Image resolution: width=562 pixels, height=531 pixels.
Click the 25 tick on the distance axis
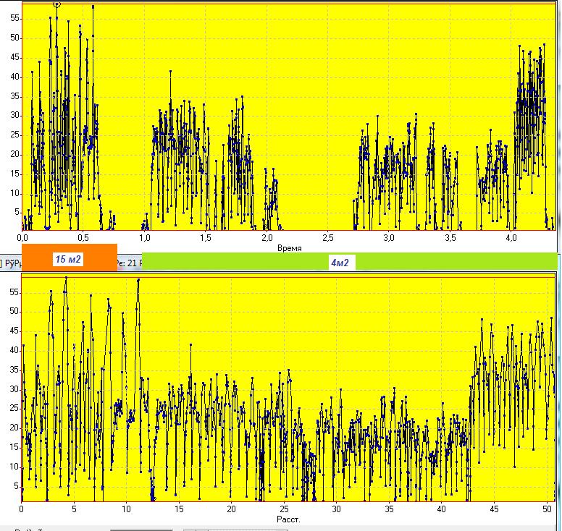[x=284, y=509]
